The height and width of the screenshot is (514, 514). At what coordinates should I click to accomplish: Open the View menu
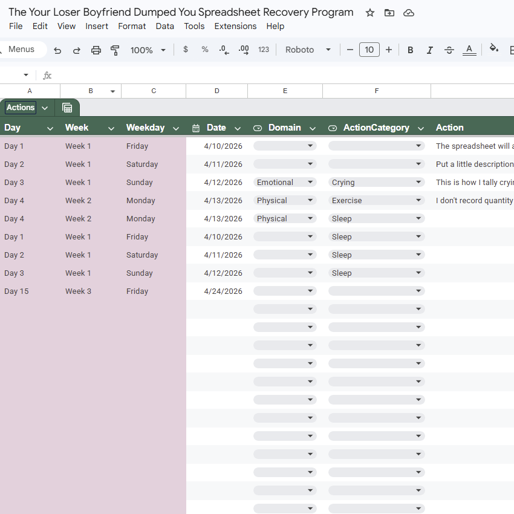click(67, 26)
